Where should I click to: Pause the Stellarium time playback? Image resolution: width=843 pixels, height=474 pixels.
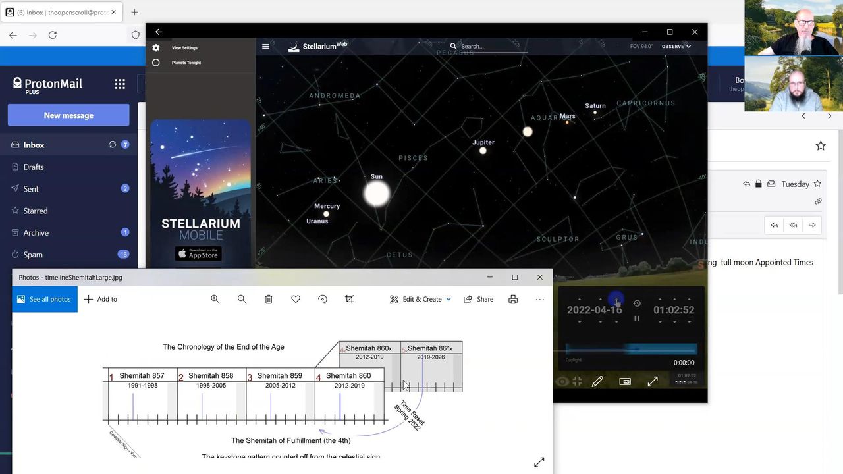click(637, 319)
